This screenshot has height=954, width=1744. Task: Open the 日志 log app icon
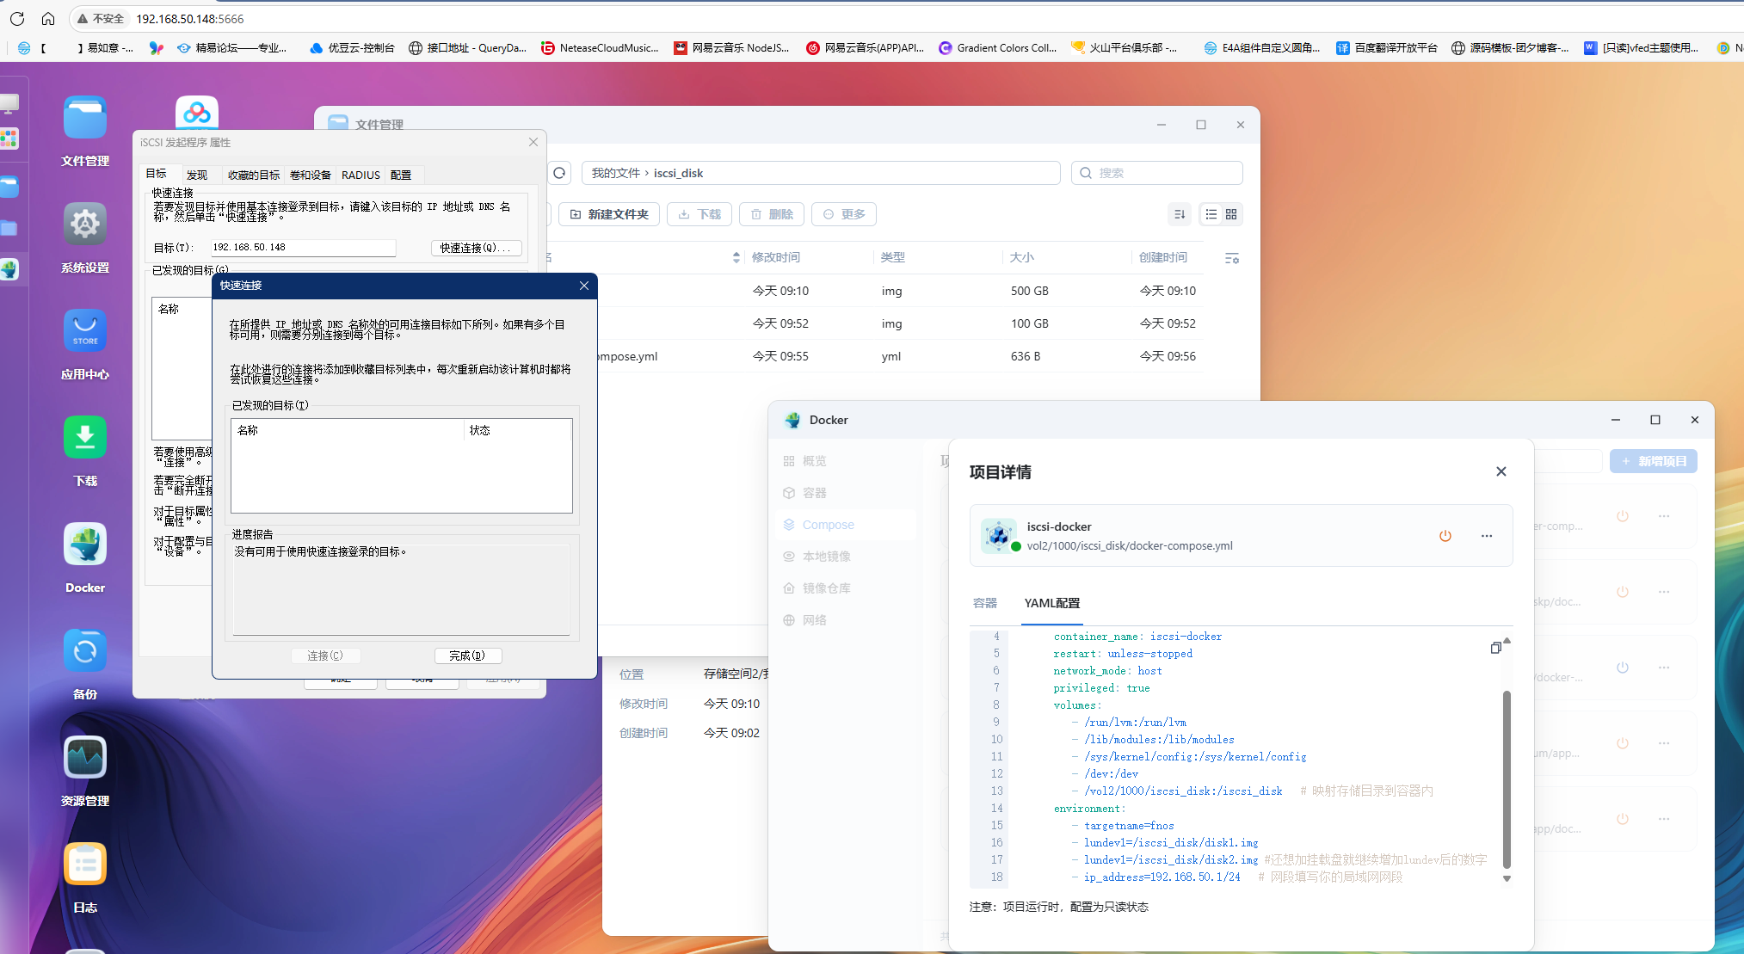point(85,865)
